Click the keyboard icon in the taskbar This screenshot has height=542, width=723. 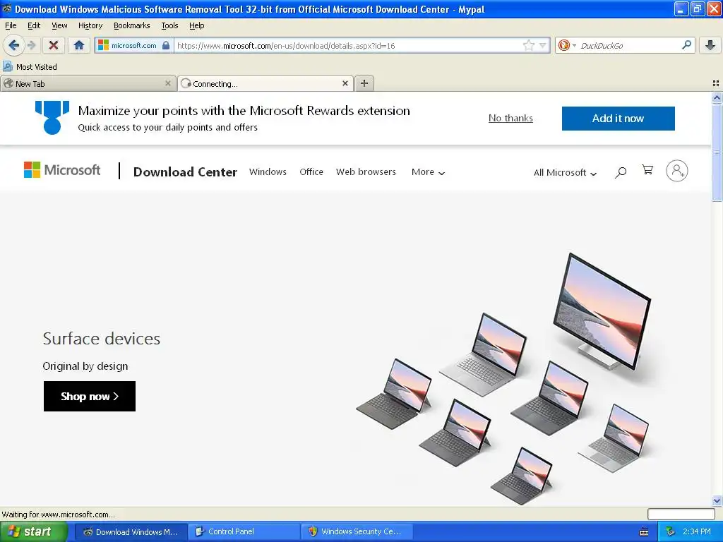click(644, 532)
